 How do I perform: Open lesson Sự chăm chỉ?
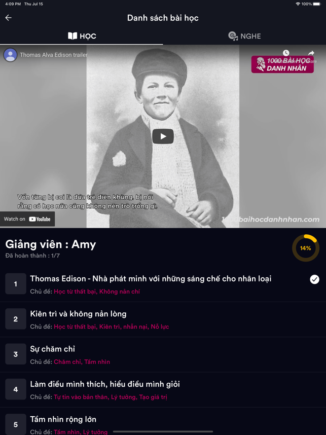point(163,355)
